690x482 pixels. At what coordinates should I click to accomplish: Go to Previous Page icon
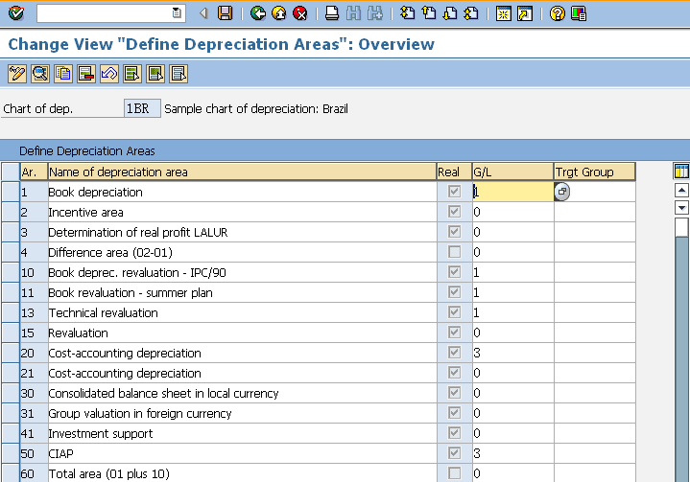tap(429, 13)
